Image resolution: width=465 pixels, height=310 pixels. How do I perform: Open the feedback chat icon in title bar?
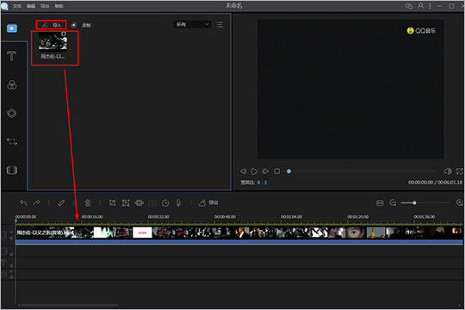pyautogui.click(x=409, y=6)
